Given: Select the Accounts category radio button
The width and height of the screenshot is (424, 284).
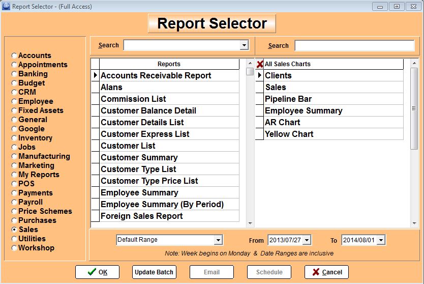Looking at the screenshot, I should point(14,55).
